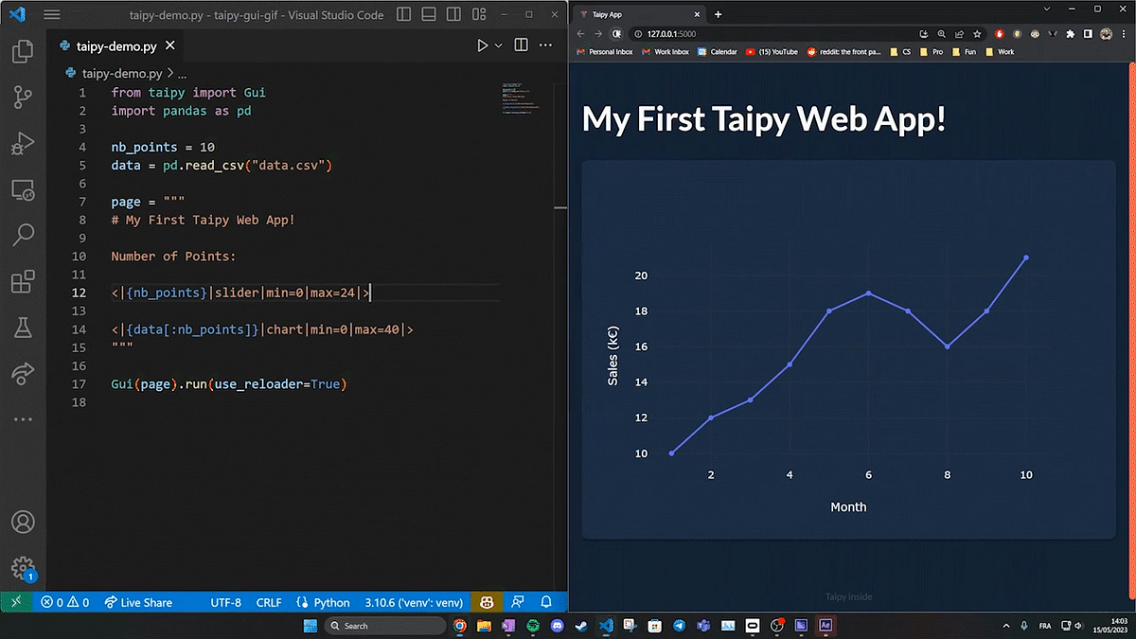Switch to the Taipy App browser tab
The image size is (1136, 639).
(x=632, y=14)
